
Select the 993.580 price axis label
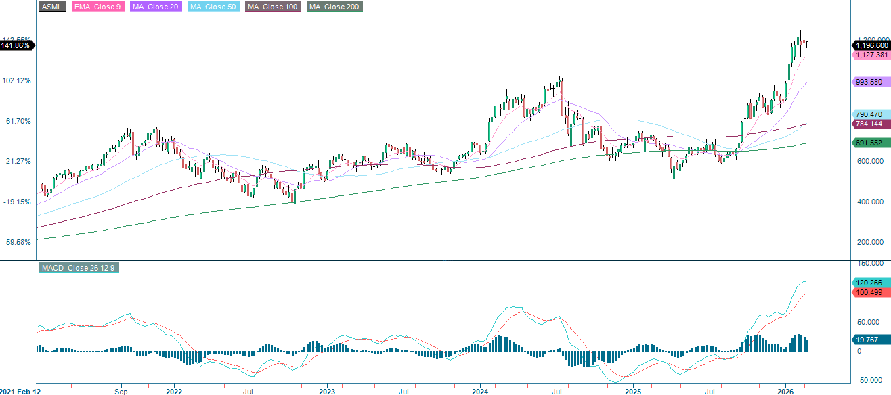tap(870, 83)
